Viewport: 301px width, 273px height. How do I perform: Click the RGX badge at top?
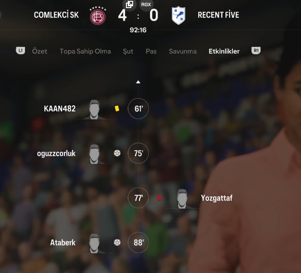pyautogui.click(x=146, y=4)
